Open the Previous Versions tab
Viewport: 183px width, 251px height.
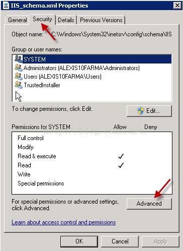pyautogui.click(x=101, y=20)
